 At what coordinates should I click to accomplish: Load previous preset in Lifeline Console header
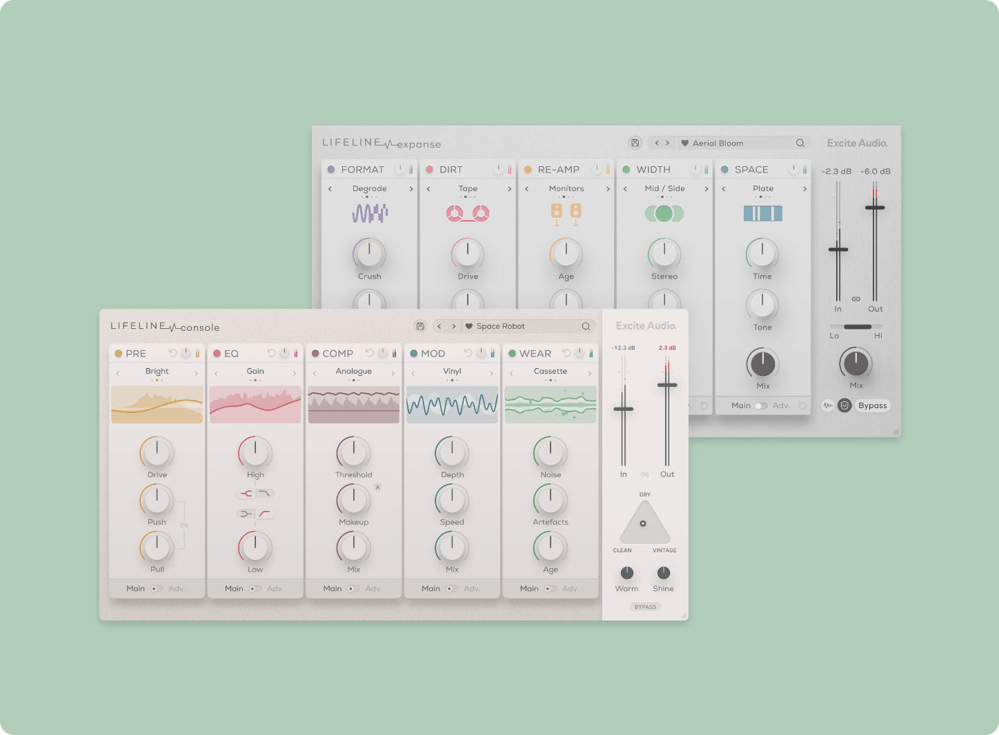click(x=439, y=326)
